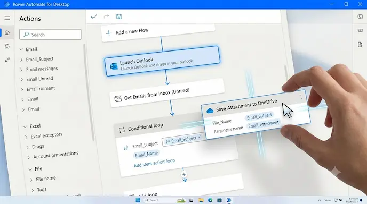Save the flow with the disk icon
The height and width of the screenshot is (204, 367).
point(119,16)
